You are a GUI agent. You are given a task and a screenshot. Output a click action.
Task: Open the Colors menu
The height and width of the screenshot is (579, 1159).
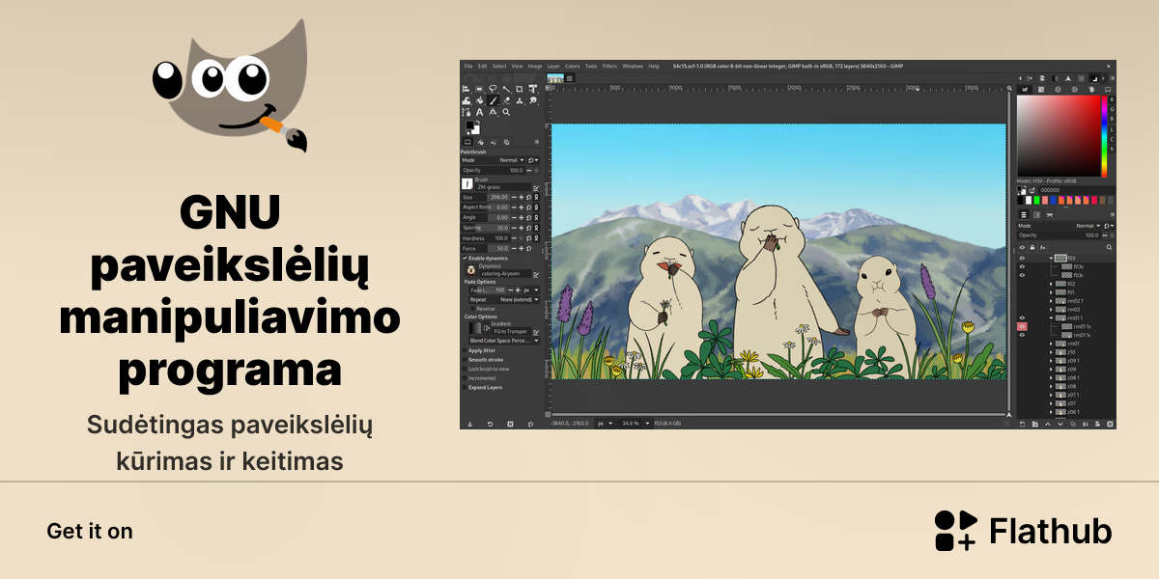coord(573,67)
